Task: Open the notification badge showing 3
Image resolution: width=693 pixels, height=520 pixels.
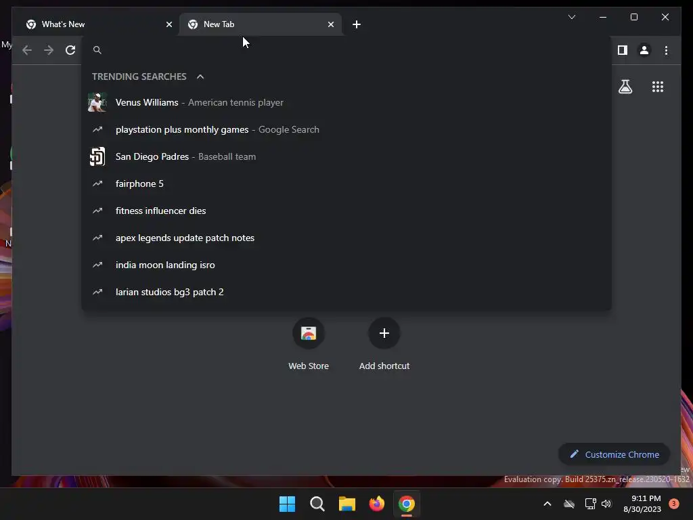Action: click(x=674, y=504)
